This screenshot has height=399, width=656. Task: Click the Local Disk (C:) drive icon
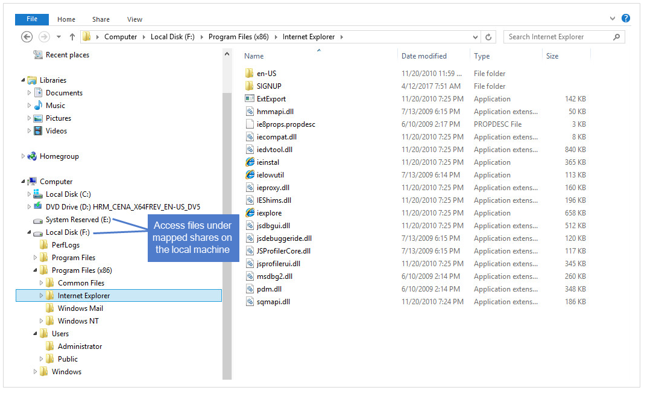38,194
